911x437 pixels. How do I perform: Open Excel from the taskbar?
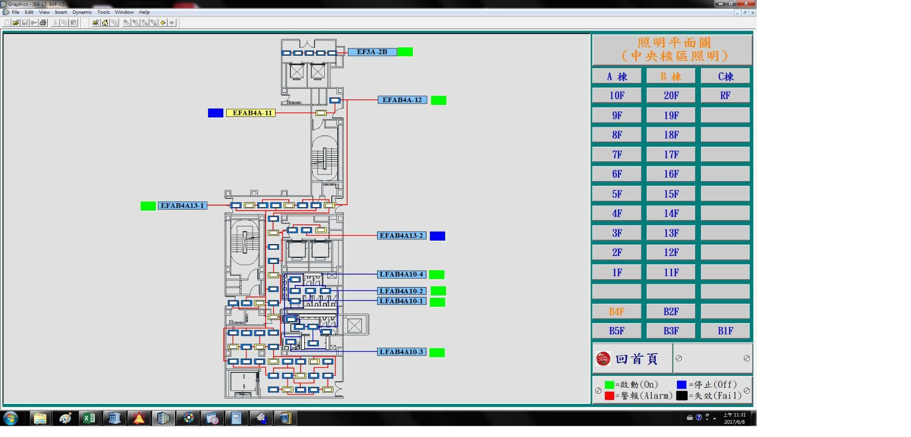(89, 418)
